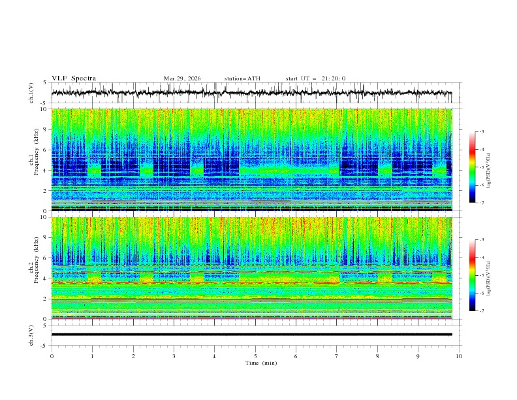
Task: Click the "ch.3(V)" axis label
Action: 31,335
